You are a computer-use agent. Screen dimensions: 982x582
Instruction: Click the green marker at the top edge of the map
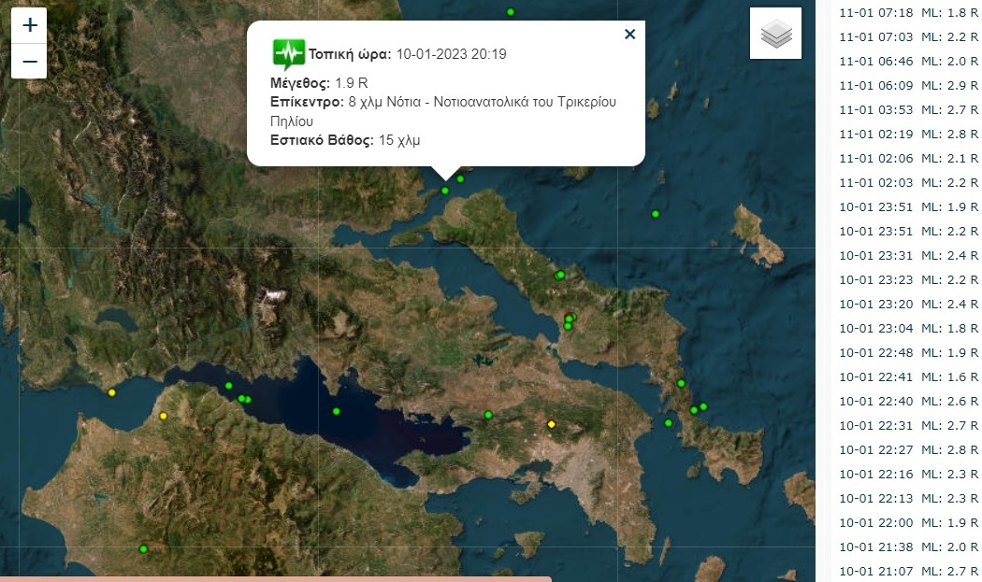coord(511,12)
